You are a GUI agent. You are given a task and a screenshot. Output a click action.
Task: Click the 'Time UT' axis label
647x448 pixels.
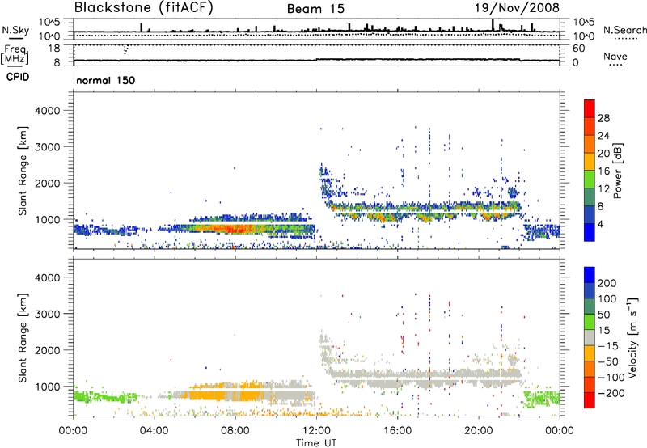[316, 443]
